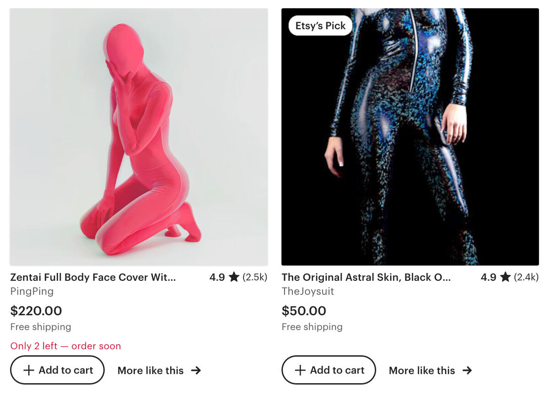This screenshot has width=549, height=395.
Task: Click the arrow beside the Zentai item's More like this
Action: (196, 370)
